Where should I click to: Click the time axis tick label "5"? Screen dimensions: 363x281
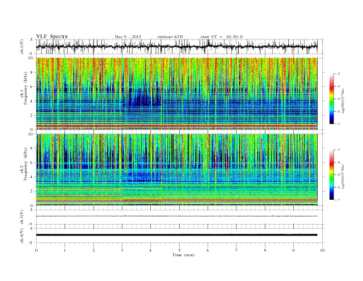pyautogui.click(x=179, y=250)
